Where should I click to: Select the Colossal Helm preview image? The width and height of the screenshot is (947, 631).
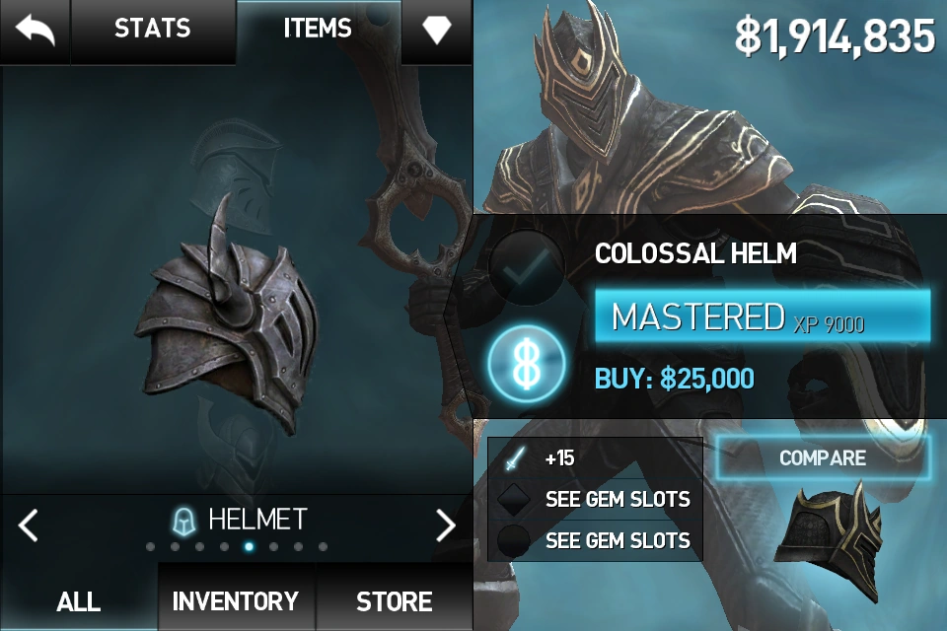[228, 320]
